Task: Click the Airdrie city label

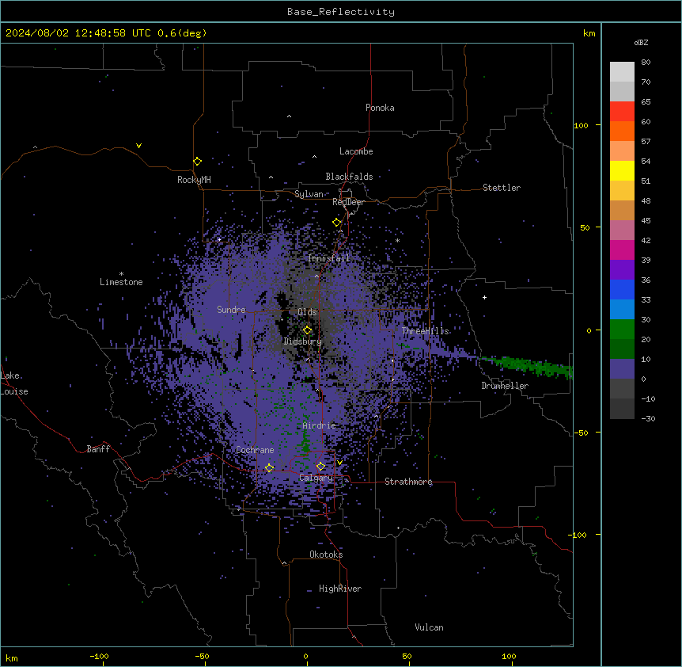Action: coord(320,425)
